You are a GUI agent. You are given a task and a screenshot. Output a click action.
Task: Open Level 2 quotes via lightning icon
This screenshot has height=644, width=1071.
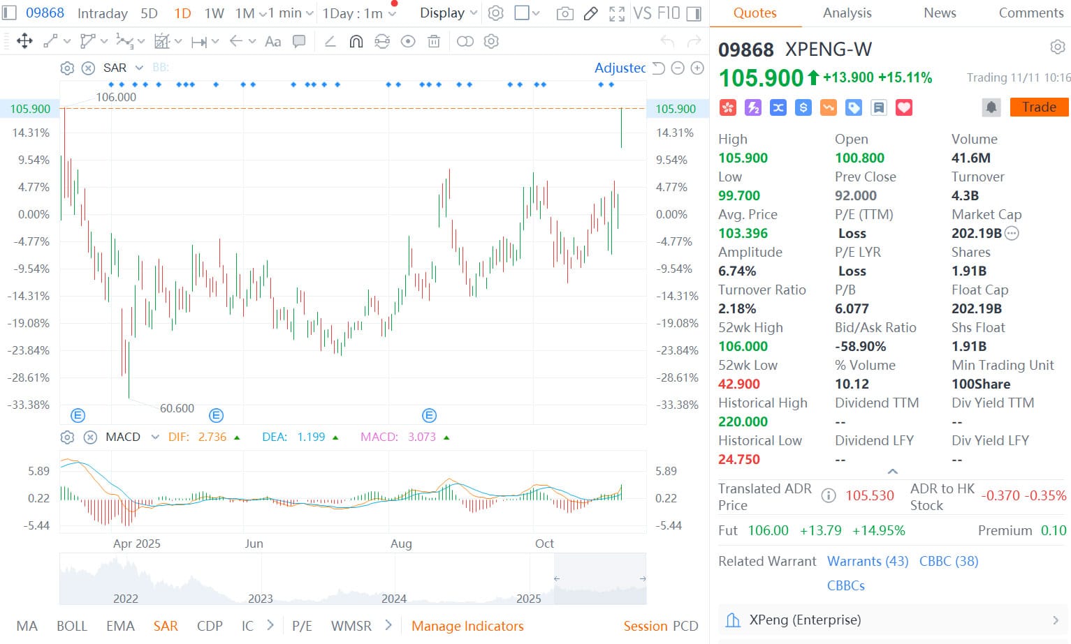[753, 107]
